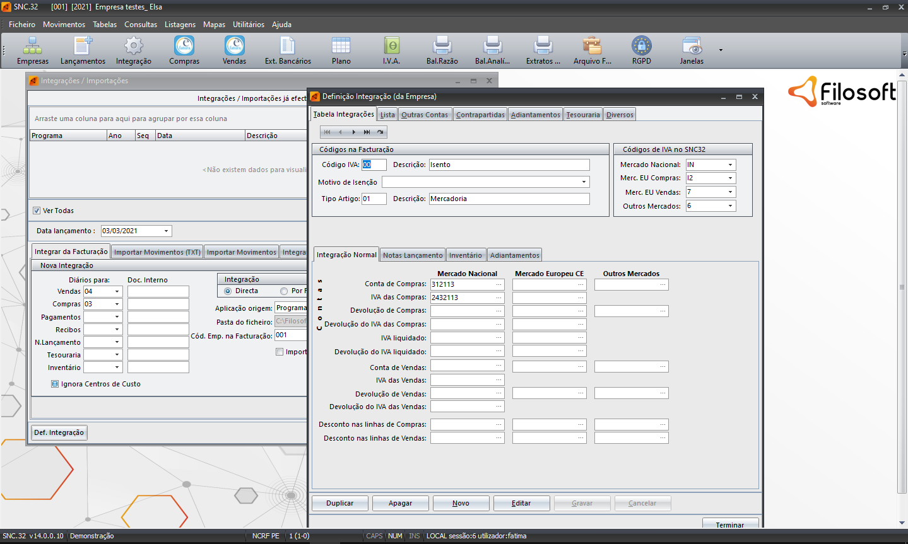
Task: Open the Mercado Nacional IVA dropdown
Action: click(x=730, y=165)
